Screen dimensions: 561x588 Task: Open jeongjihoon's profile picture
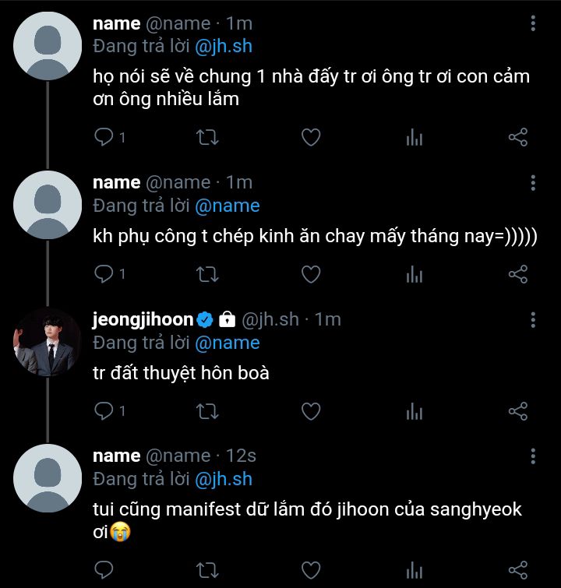[48, 342]
